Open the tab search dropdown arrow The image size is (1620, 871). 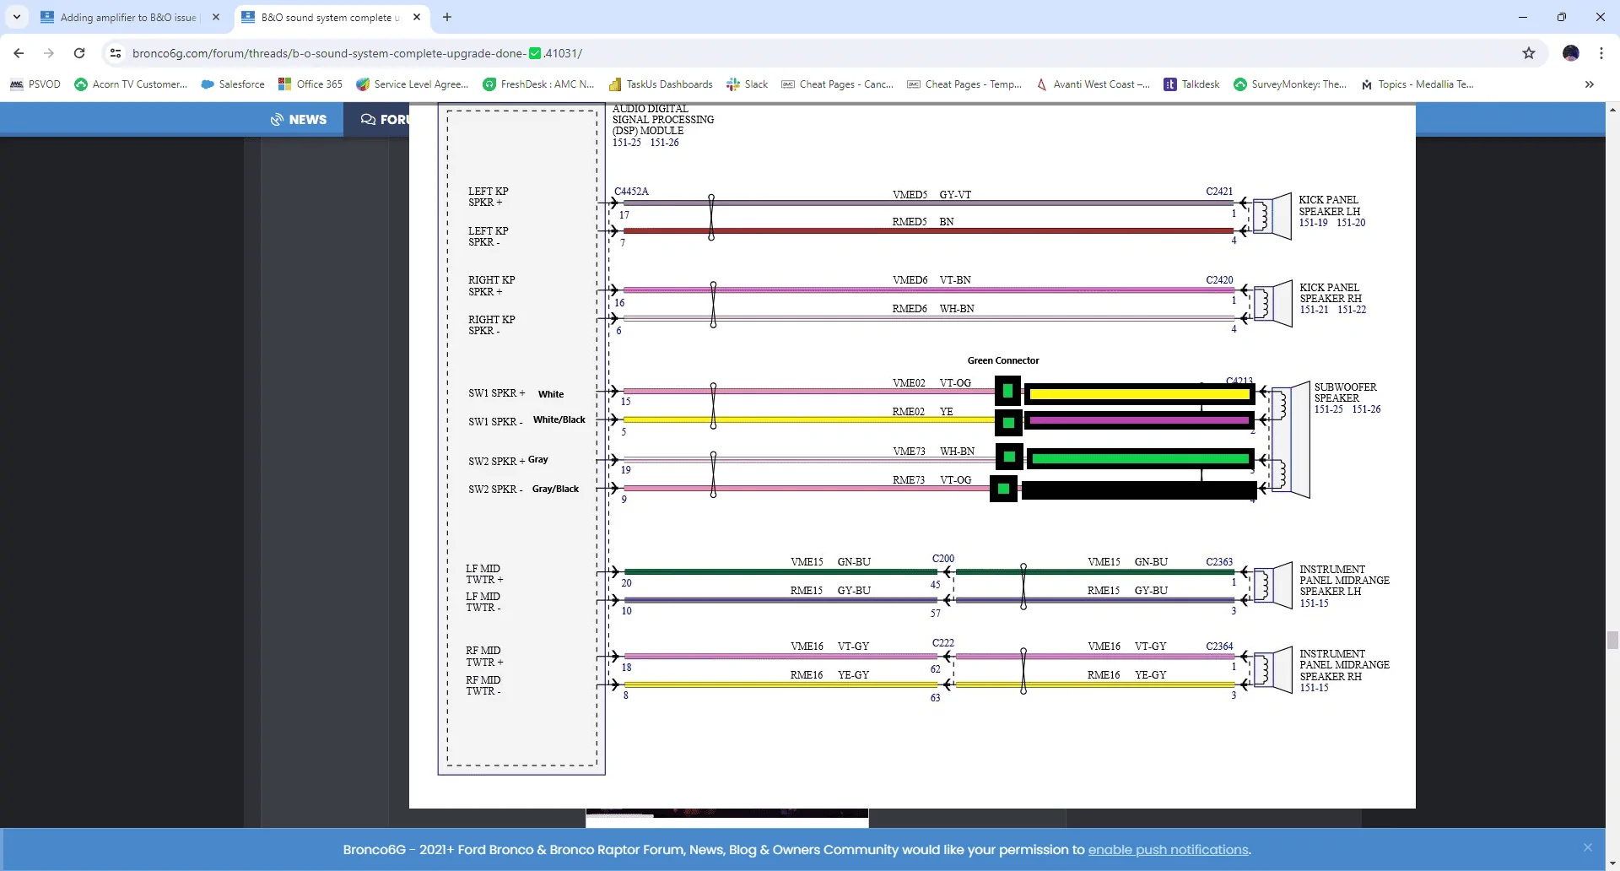point(16,17)
